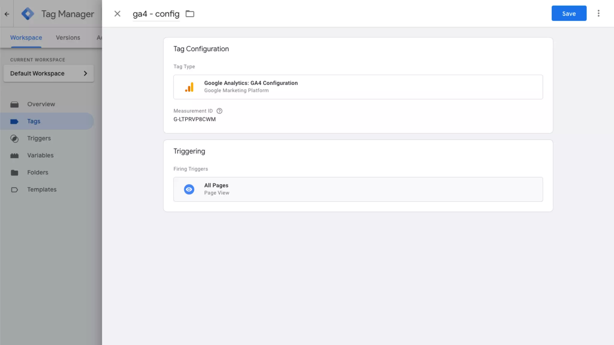Screen dimensions: 614x345
Task: Click the All Pages firing trigger row
Action: tap(358, 189)
